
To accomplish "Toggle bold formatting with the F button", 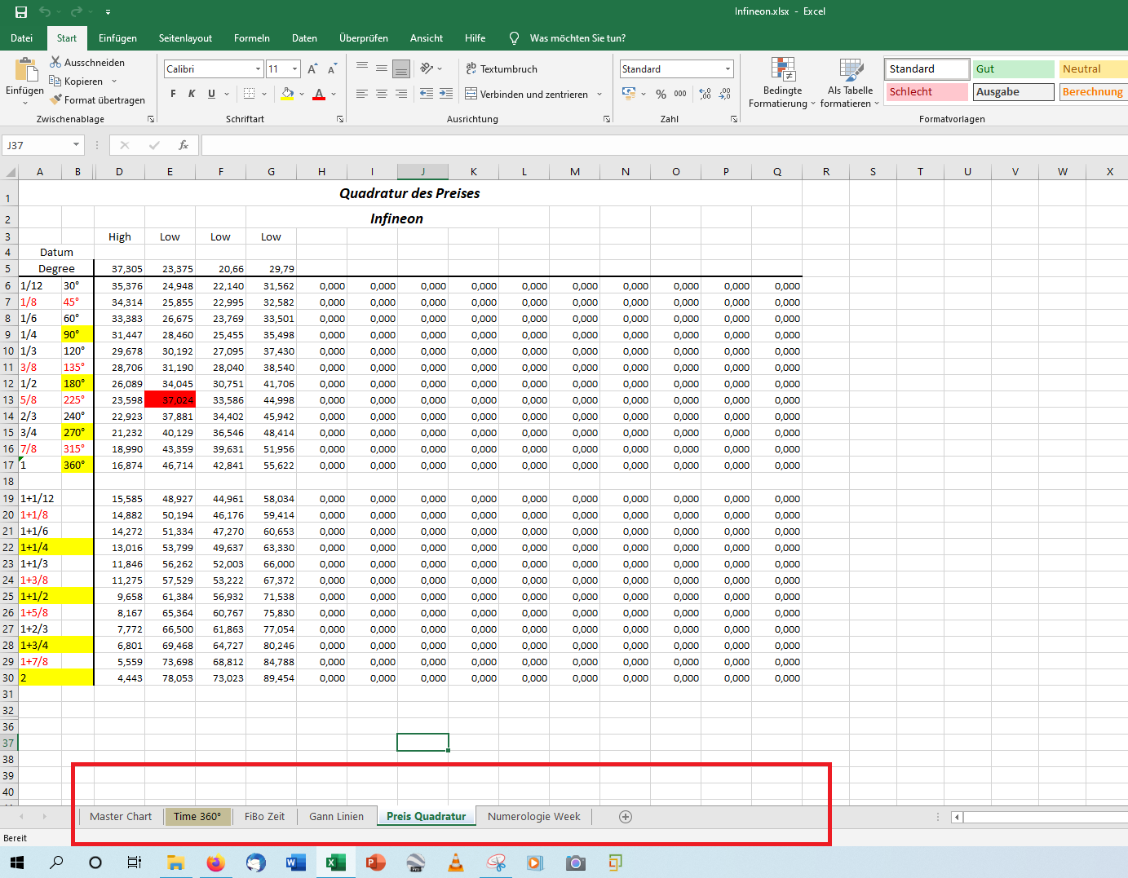I will coord(173,94).
